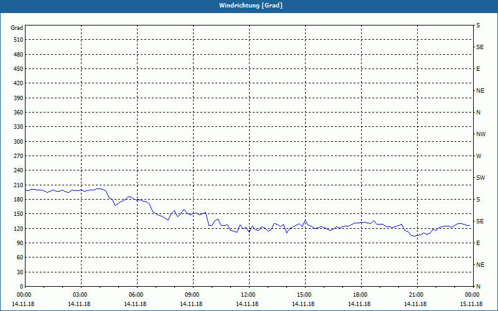This screenshot has width=498, height=311.
Task: Click the 14.11.18 date under 15:00
Action: pos(303,304)
